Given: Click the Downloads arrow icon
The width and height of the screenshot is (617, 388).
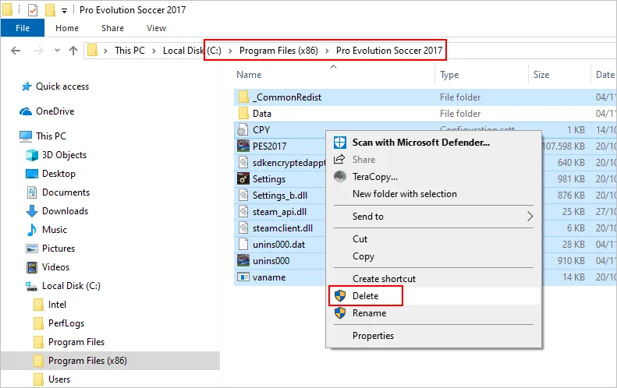Looking at the screenshot, I should click(32, 211).
